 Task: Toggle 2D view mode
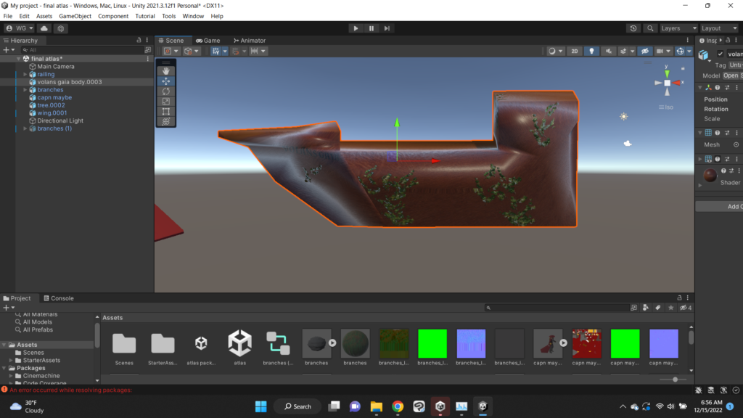[x=575, y=52]
